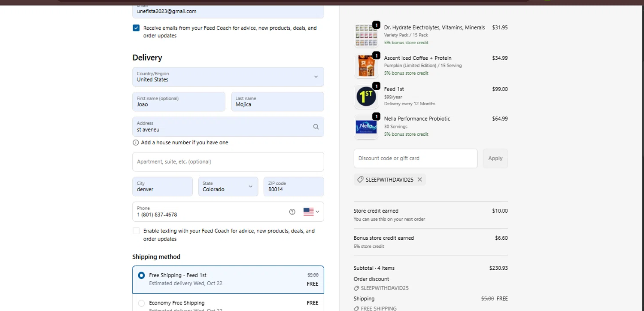Click the tag icon on SLEEPWITHDAVID25 chip
644x311 pixels.
[x=360, y=180]
